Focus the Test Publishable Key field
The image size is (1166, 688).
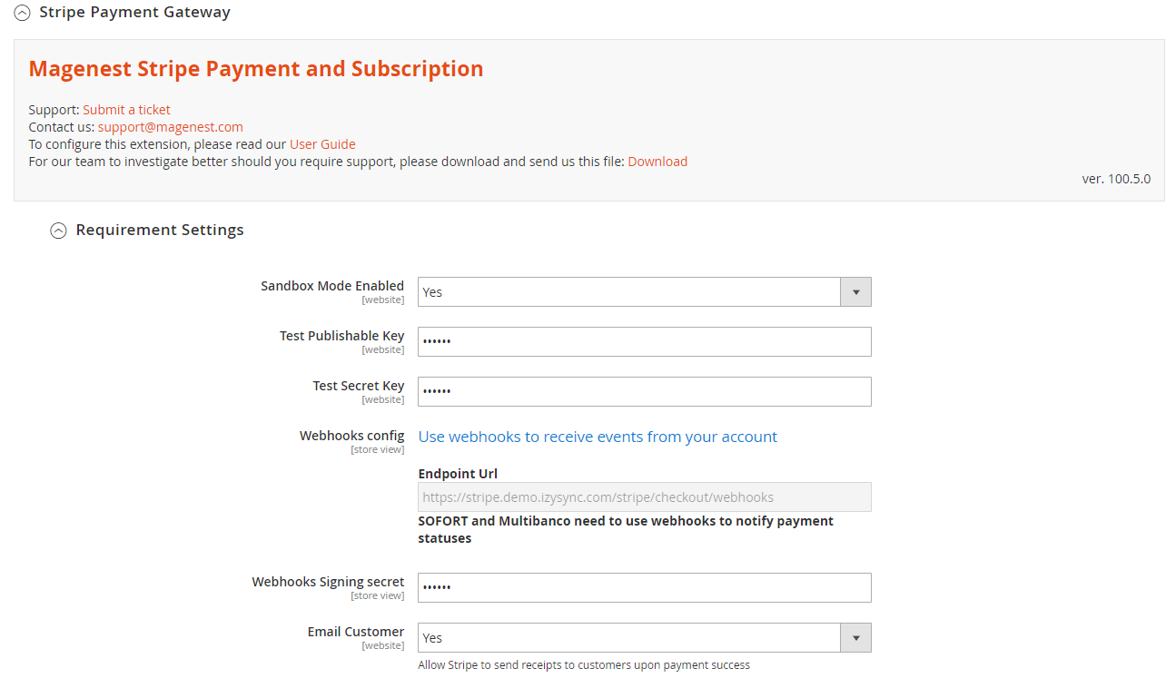644,342
